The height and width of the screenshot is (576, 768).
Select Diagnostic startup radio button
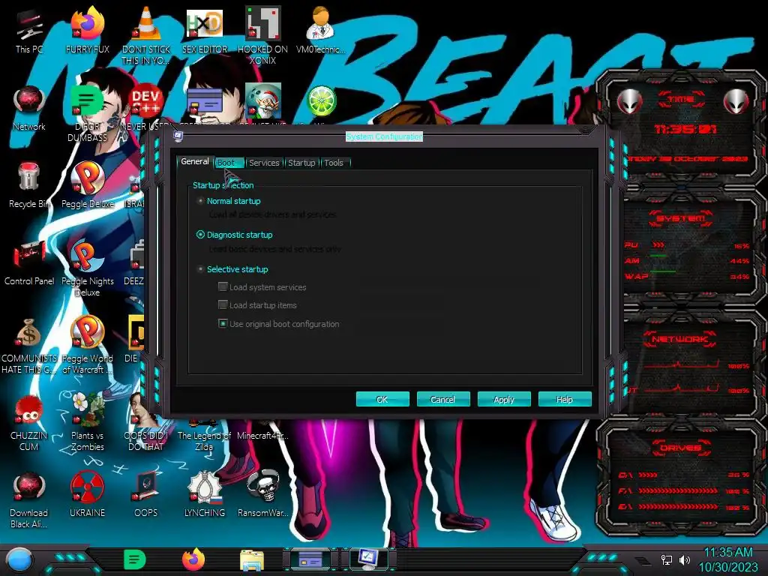pos(200,235)
